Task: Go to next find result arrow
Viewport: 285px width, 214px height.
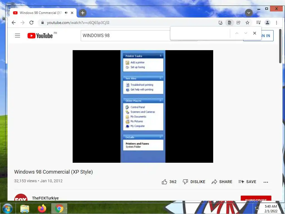Action: pos(246,33)
